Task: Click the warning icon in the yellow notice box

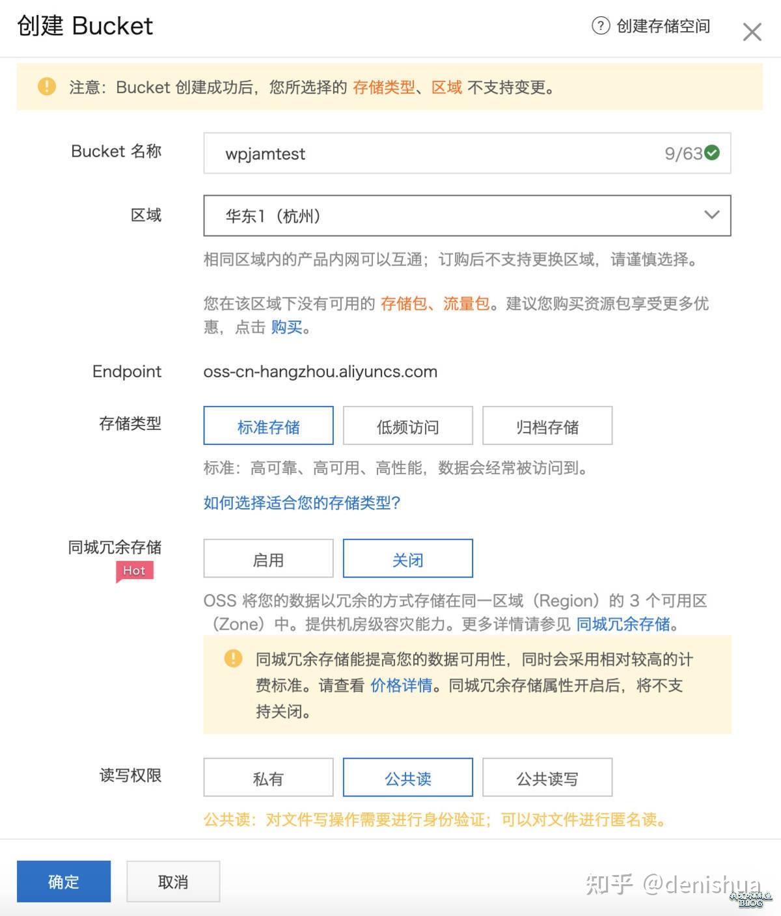Action: click(232, 659)
